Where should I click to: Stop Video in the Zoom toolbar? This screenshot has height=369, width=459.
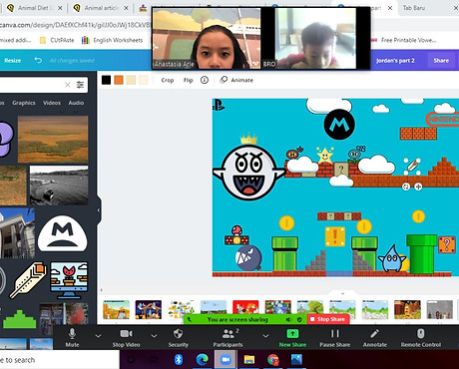126,337
